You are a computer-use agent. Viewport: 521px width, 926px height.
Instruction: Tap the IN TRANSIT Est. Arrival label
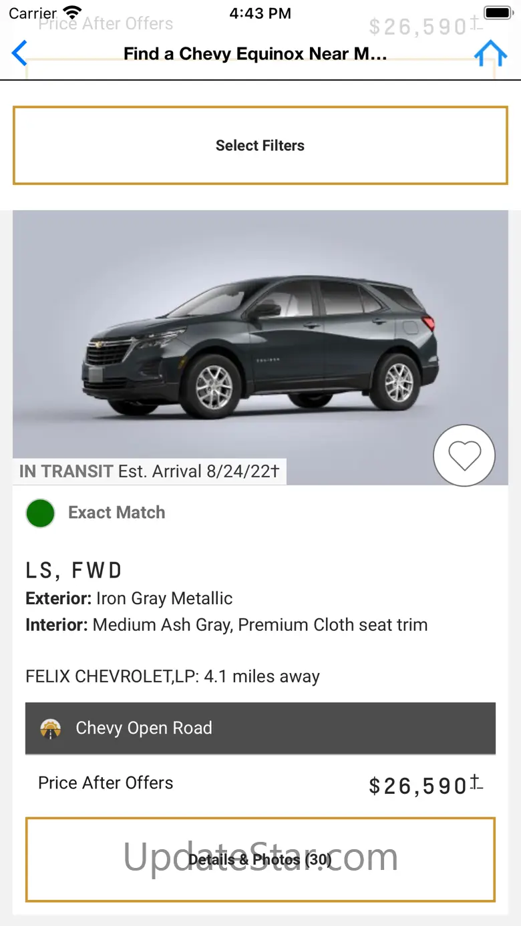pyautogui.click(x=149, y=471)
